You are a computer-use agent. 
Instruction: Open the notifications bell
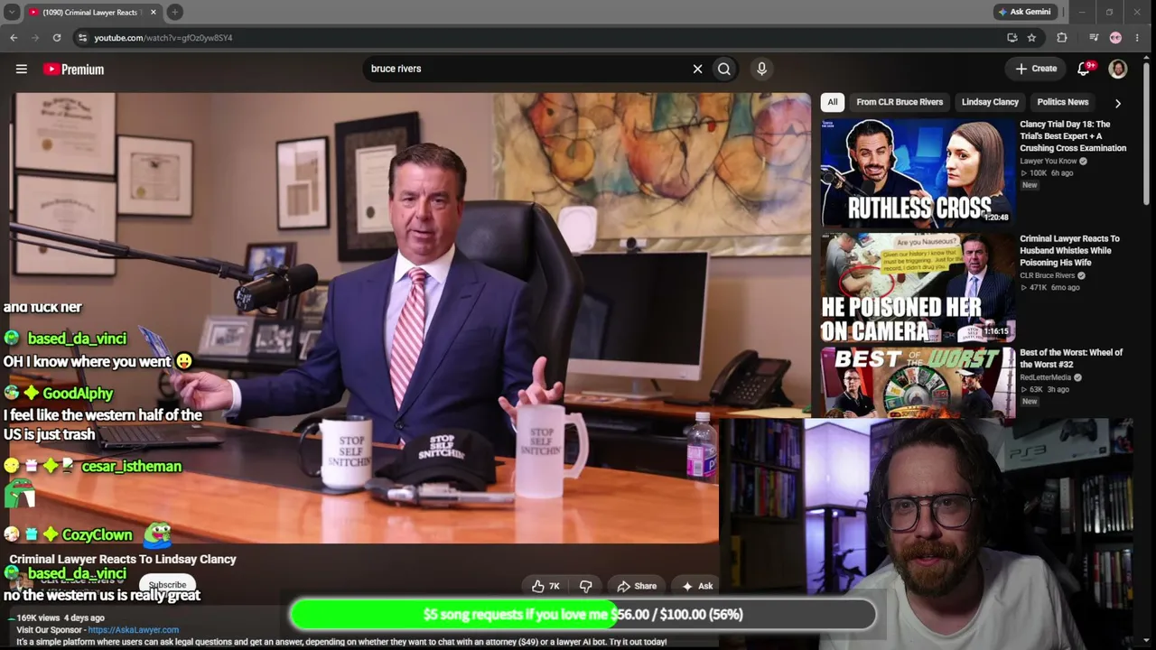tap(1084, 69)
